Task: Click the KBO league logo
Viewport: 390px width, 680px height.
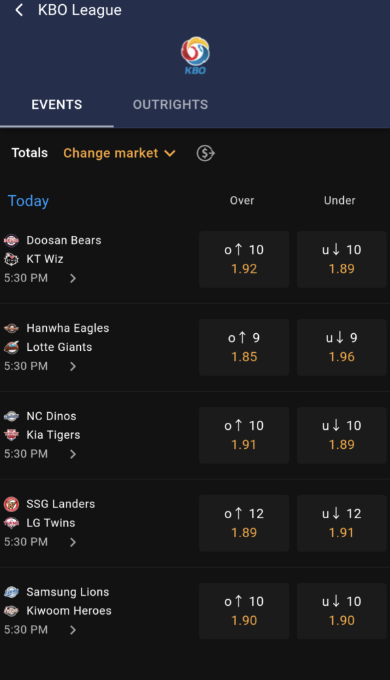Action: (x=195, y=56)
